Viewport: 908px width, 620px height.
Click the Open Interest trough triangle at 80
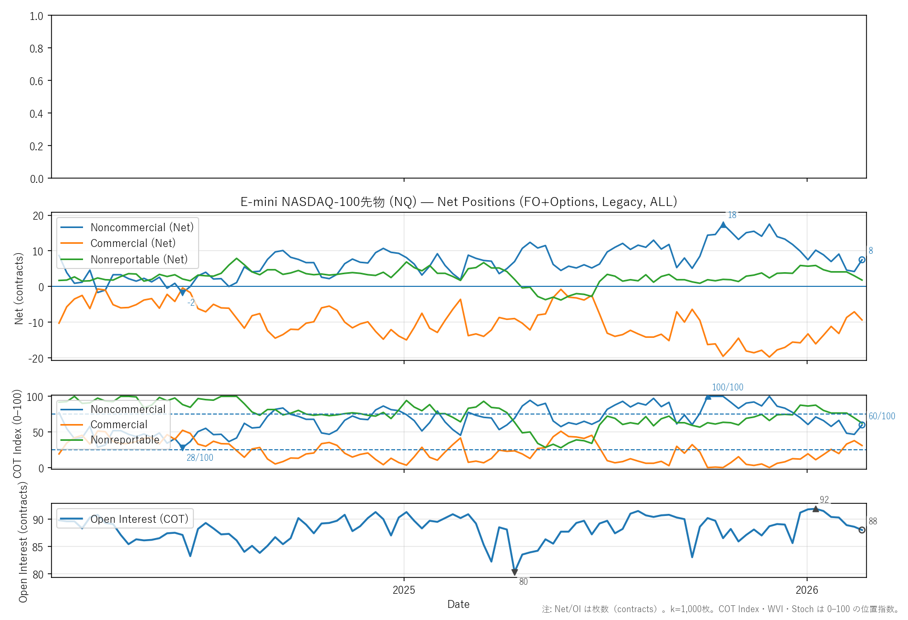(x=514, y=572)
